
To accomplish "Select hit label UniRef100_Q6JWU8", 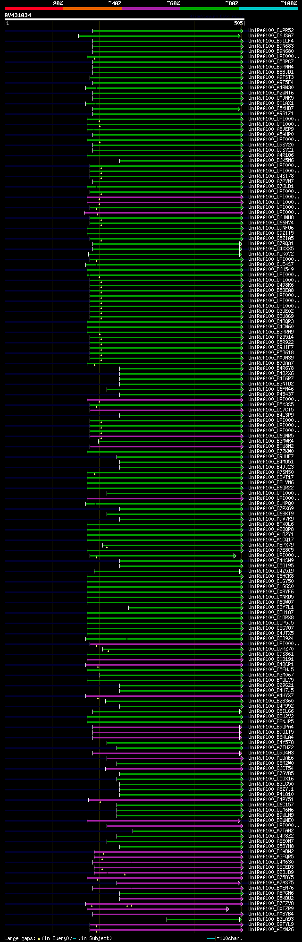I will pos(271,218).
